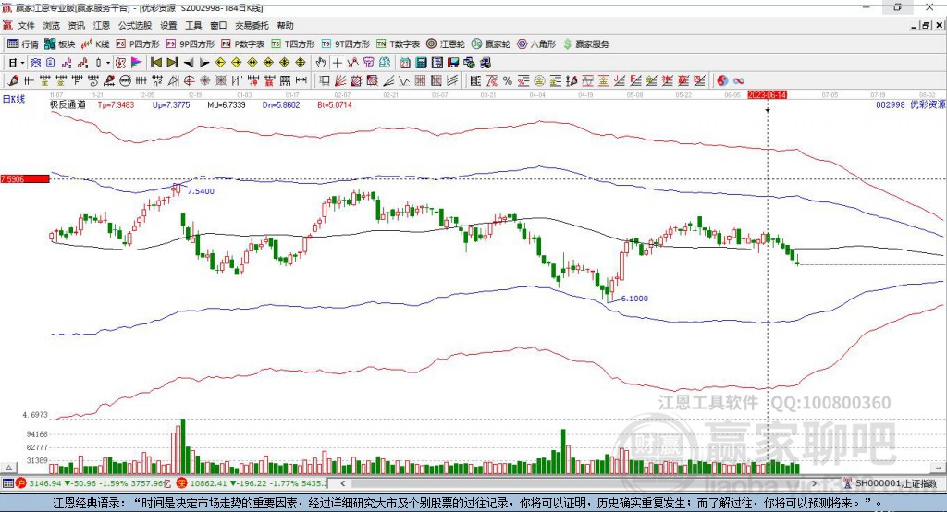
Task: Open the calculator icon
Action: (x=421, y=63)
